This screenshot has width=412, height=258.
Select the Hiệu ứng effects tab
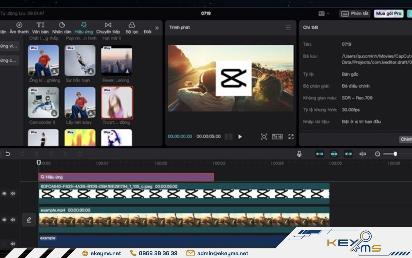point(84,28)
